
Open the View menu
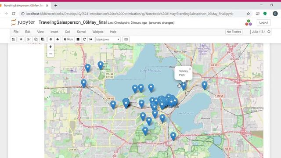(40, 32)
